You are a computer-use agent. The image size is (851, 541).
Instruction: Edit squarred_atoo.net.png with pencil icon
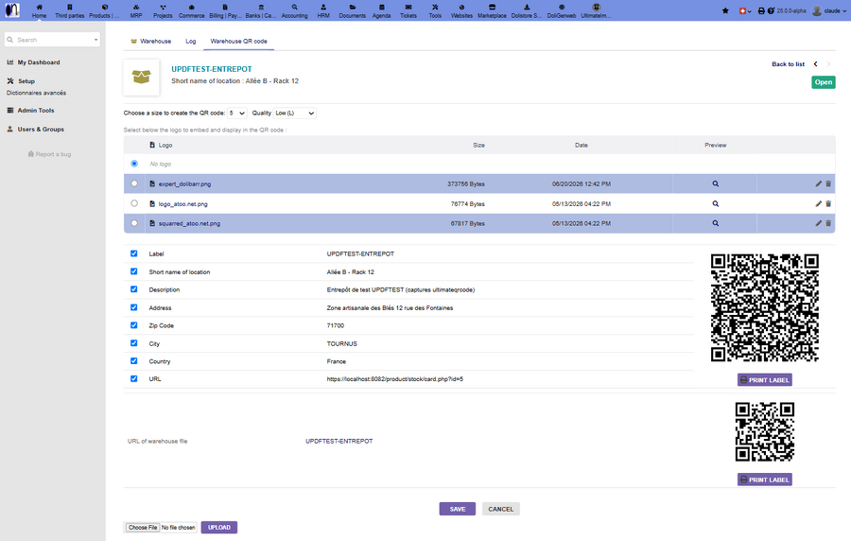tap(819, 223)
